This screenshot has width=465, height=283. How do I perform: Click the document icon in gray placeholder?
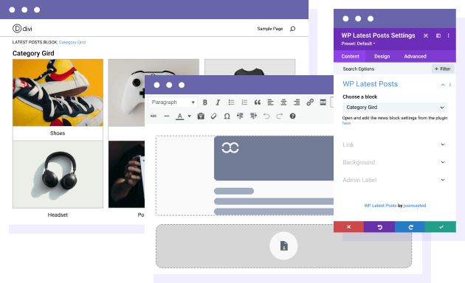click(x=283, y=245)
